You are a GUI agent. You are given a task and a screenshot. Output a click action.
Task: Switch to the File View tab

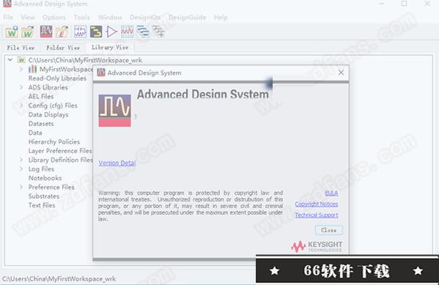point(21,48)
